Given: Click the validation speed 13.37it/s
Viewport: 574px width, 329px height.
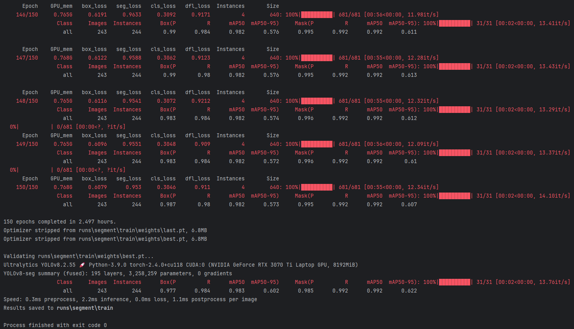Looking at the screenshot, I should (553, 153).
